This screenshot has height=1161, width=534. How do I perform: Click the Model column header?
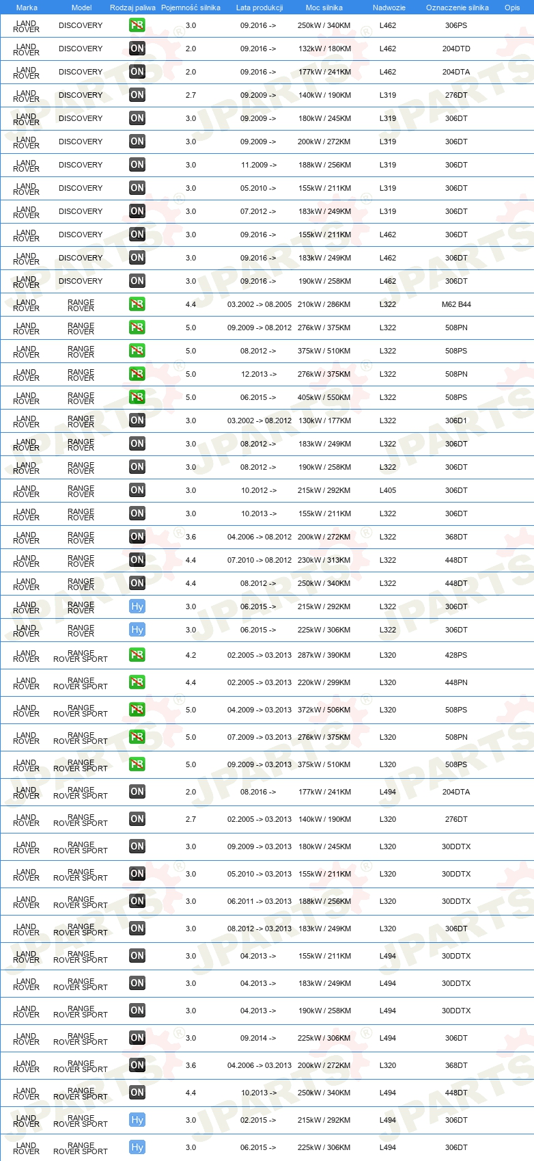point(81,8)
